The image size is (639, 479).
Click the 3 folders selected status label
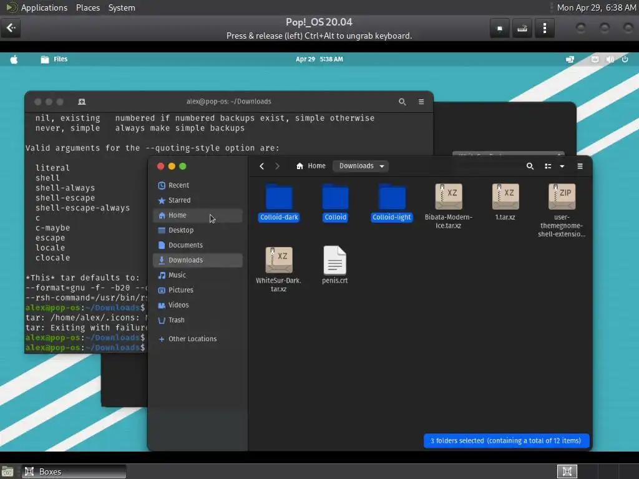[x=506, y=441]
